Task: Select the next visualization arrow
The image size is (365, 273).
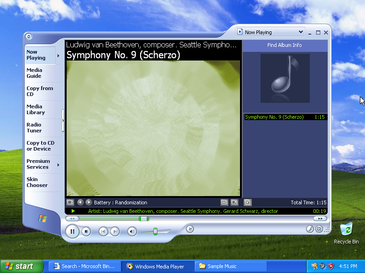Action: point(89,202)
